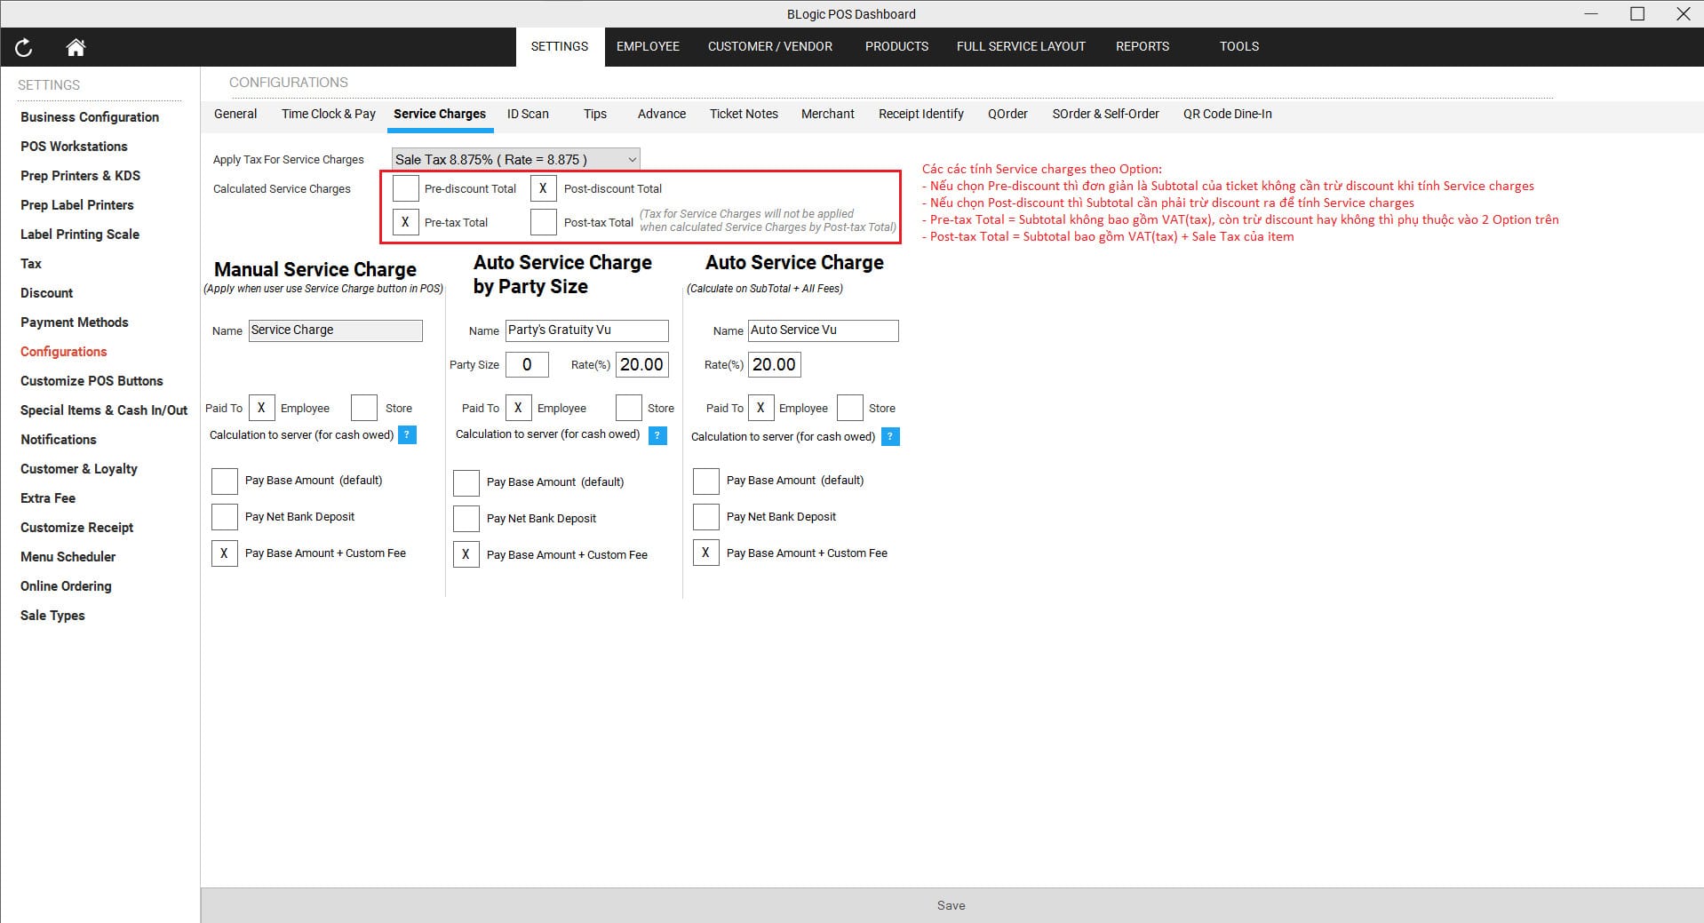Open Apply Tax For Service Charges dropdown

click(x=515, y=160)
